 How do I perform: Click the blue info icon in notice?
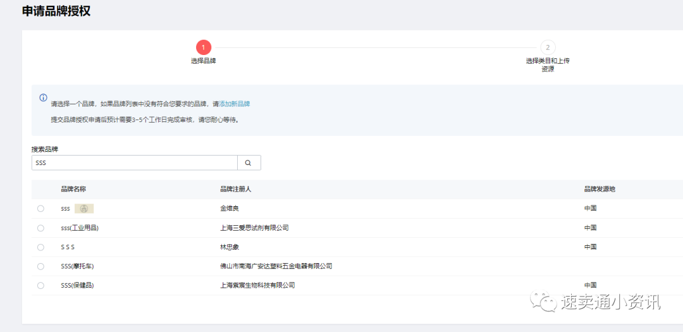point(44,97)
